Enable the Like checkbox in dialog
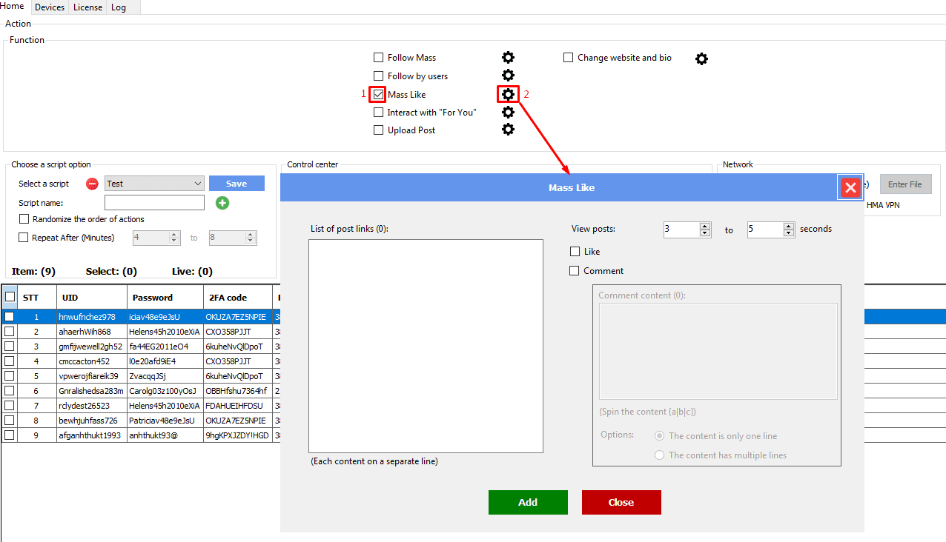Screen dimensions: 946x542 click(x=575, y=252)
